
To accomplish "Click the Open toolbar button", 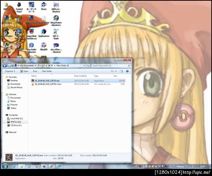I will pyautogui.click(x=24, y=71).
